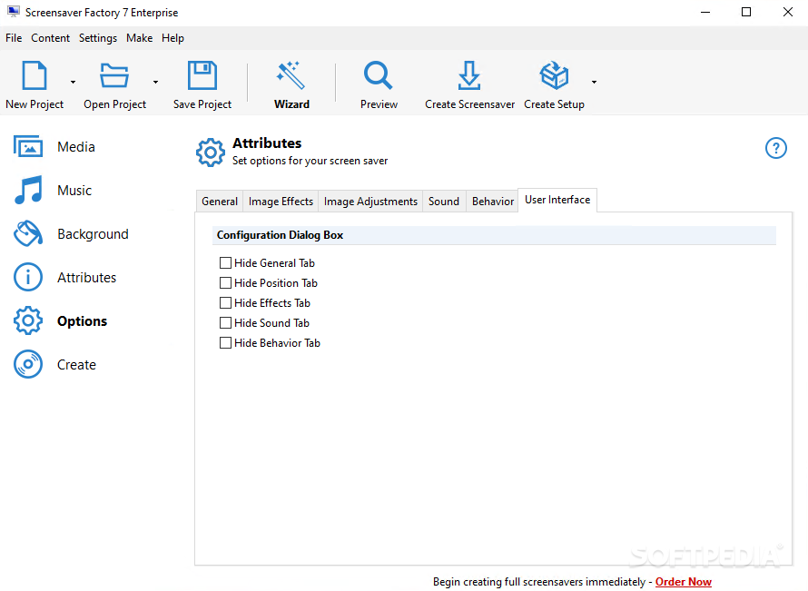808x591 pixels.
Task: Switch to the Image Adjustments tab
Action: point(370,202)
